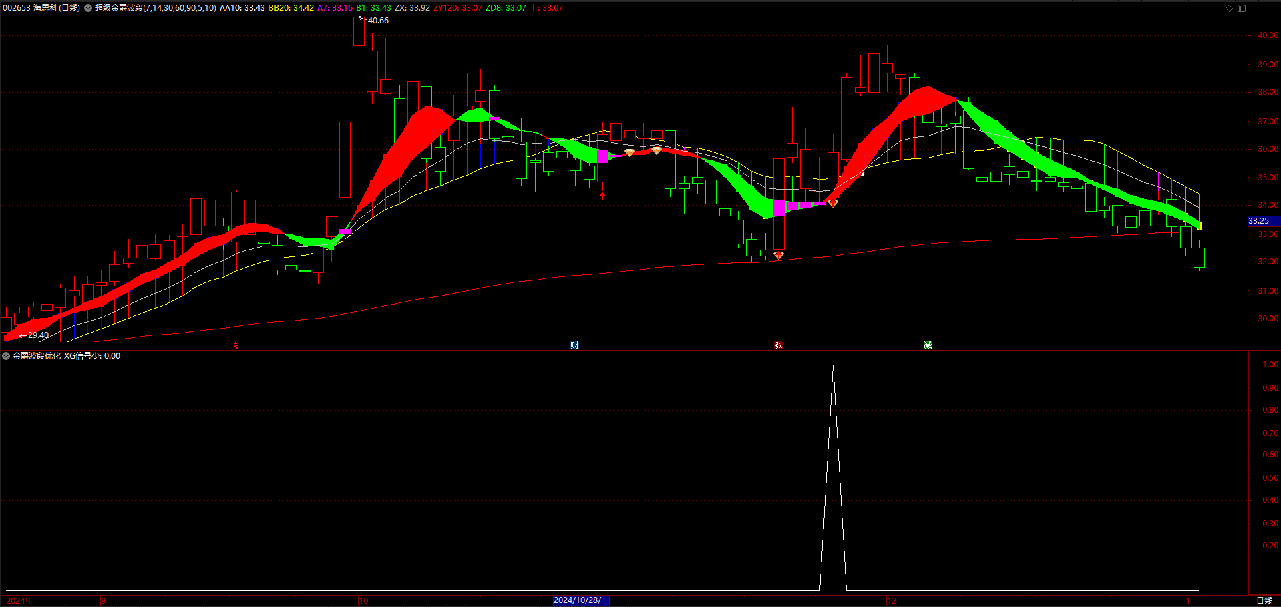
Task: Click the 涨 event marker on timeline
Action: [778, 345]
